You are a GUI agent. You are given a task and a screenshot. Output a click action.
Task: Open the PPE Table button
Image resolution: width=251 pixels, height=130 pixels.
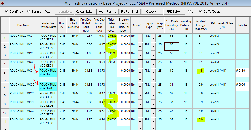(174, 12)
